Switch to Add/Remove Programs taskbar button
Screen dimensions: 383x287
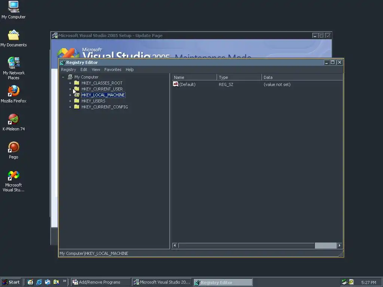point(101,282)
